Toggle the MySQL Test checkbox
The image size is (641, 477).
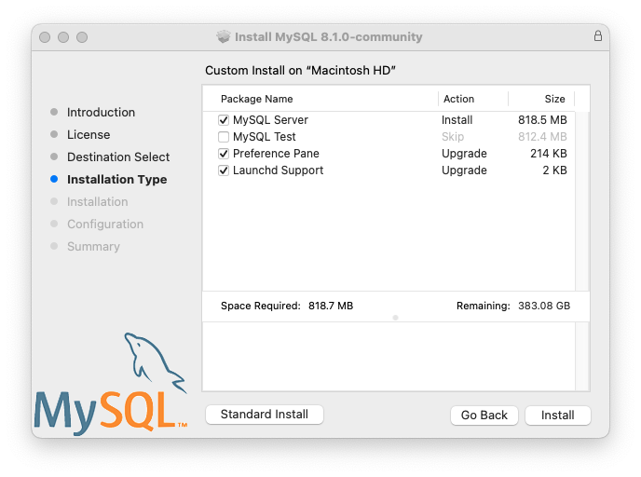click(224, 137)
